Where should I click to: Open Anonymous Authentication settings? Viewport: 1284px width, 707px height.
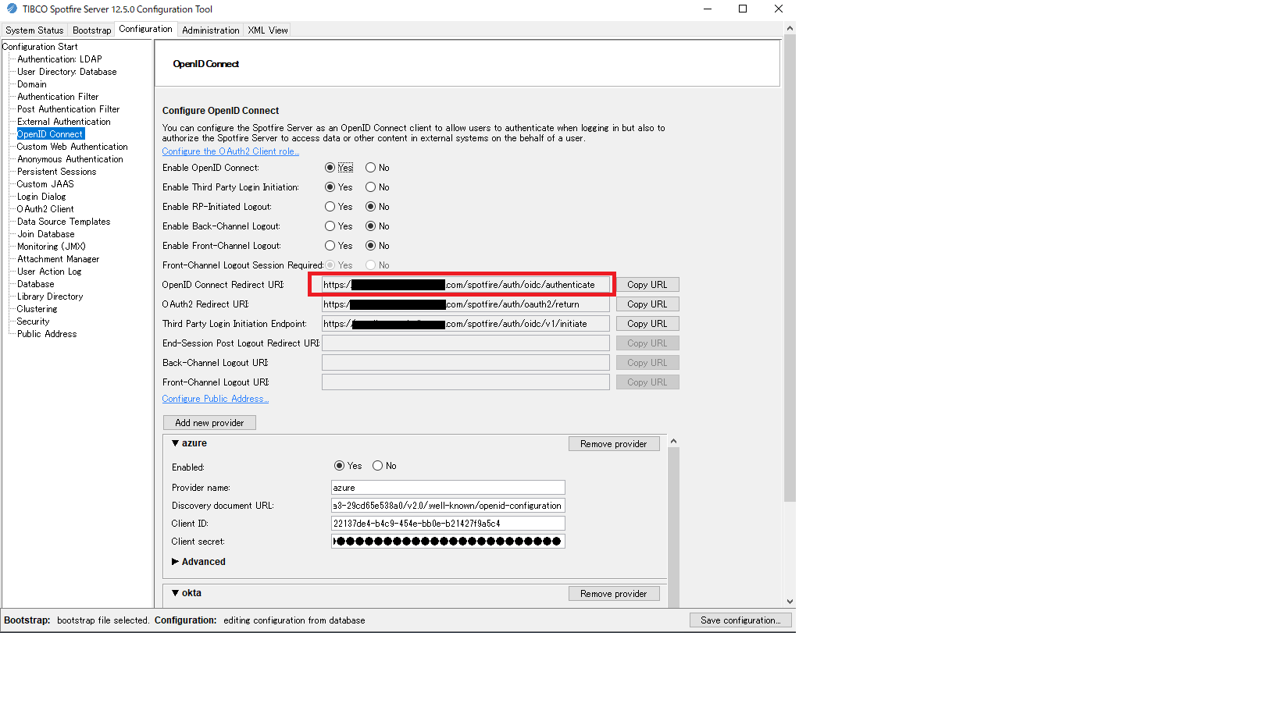tap(70, 159)
